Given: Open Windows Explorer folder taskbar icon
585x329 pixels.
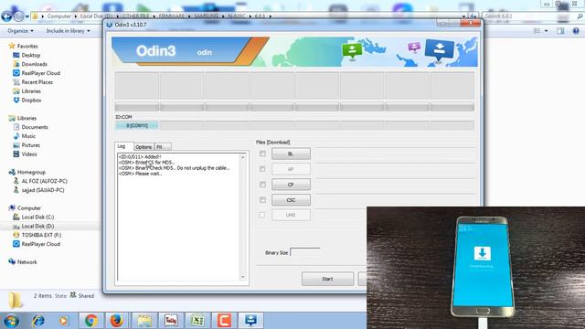Looking at the screenshot, I should click(x=144, y=321).
